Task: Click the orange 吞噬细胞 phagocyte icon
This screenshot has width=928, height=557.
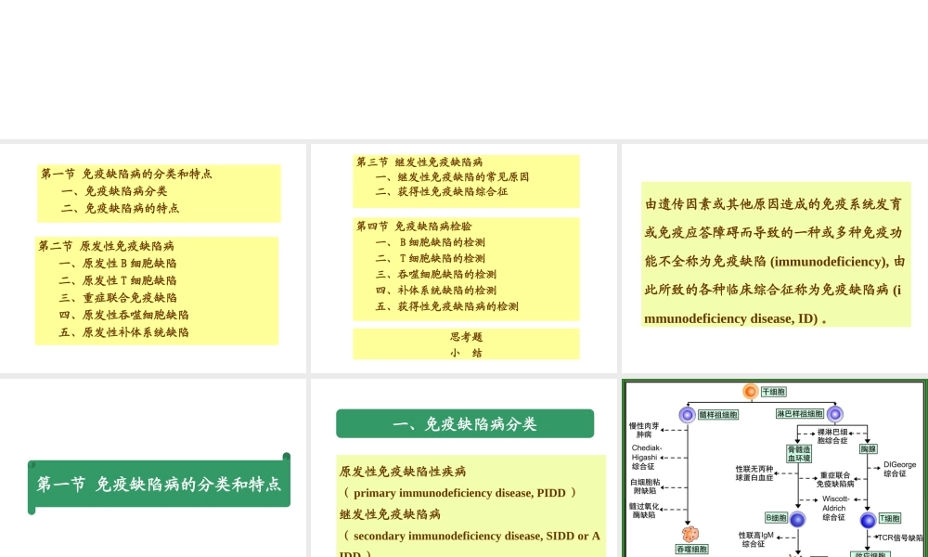Action: (x=691, y=534)
